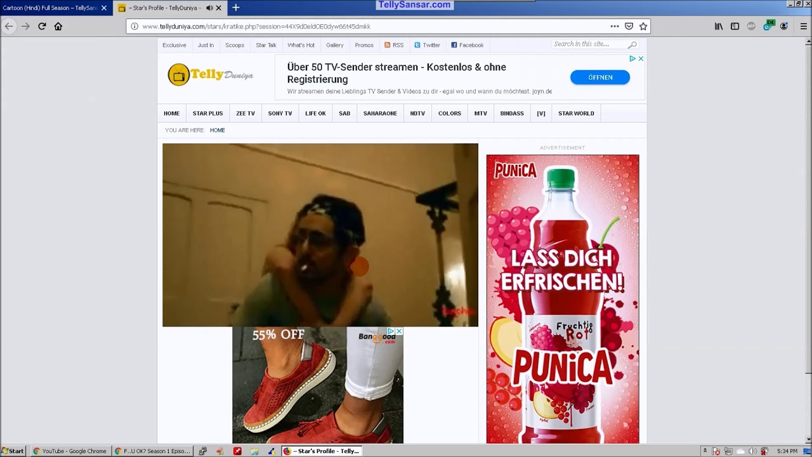Close the top banner ad with X
The height and width of the screenshot is (457, 812).
[x=641, y=58]
